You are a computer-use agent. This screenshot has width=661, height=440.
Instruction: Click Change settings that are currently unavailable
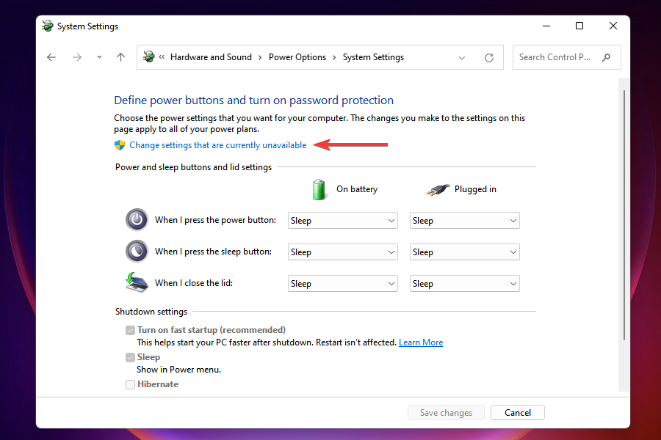(x=218, y=145)
